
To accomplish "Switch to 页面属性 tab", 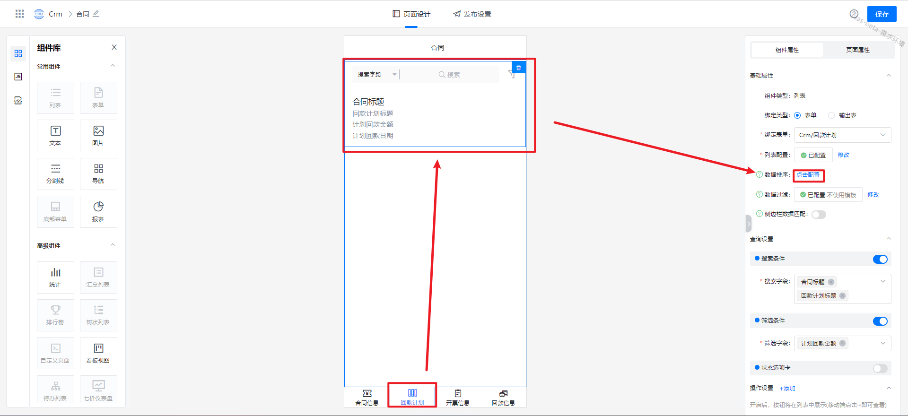I will pos(858,50).
